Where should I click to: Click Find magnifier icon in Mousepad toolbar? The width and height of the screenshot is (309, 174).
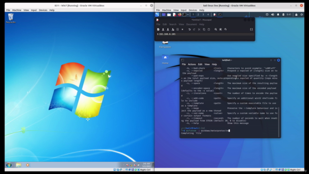point(216,29)
